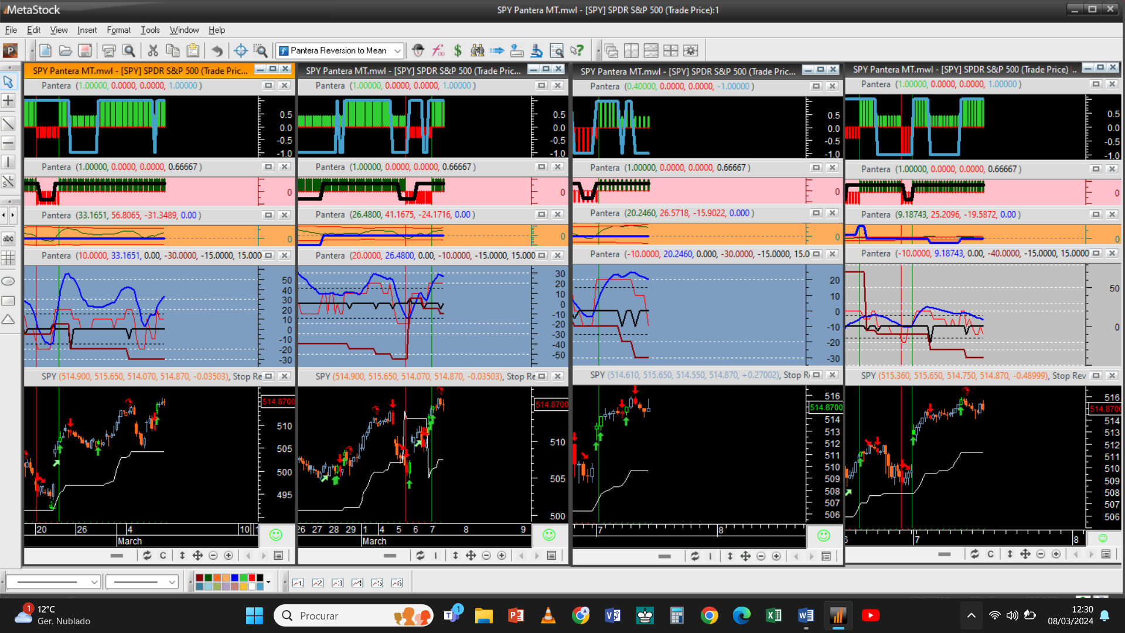This screenshot has height=633, width=1125.
Task: Expand the Pantera Reversion to Mean dropdown
Action: 397,51
